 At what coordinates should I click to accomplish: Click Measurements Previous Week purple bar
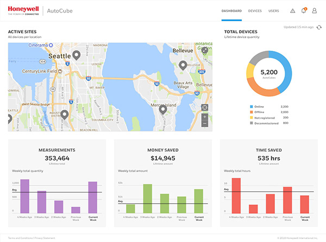[76, 210]
